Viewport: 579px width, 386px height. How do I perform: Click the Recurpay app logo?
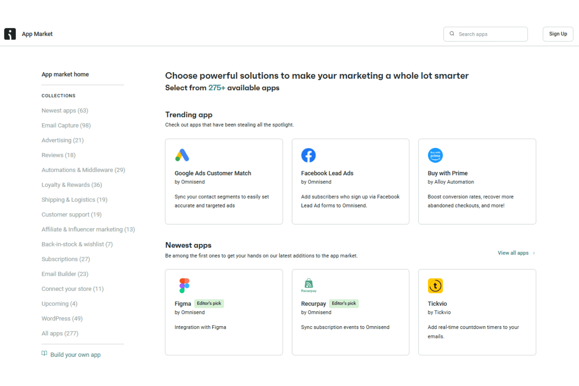click(309, 285)
